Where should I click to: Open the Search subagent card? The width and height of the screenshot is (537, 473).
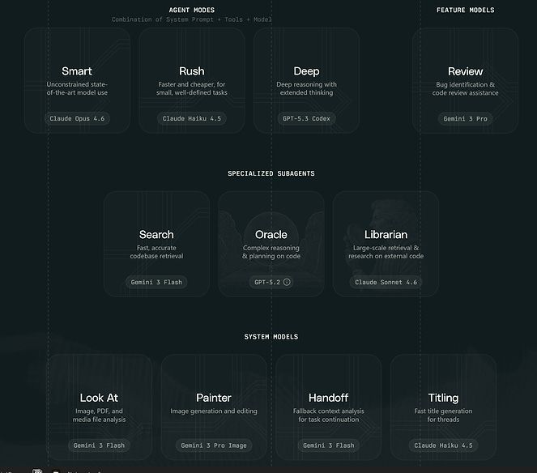(x=156, y=244)
